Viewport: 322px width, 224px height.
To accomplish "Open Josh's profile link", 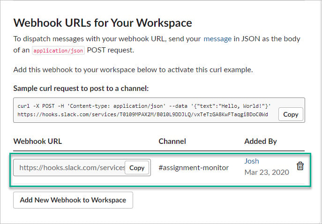I will [x=252, y=161].
